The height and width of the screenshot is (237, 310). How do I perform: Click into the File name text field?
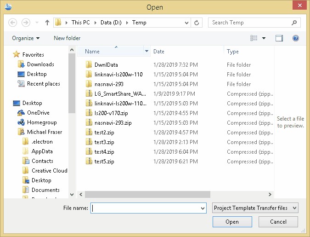click(145, 208)
